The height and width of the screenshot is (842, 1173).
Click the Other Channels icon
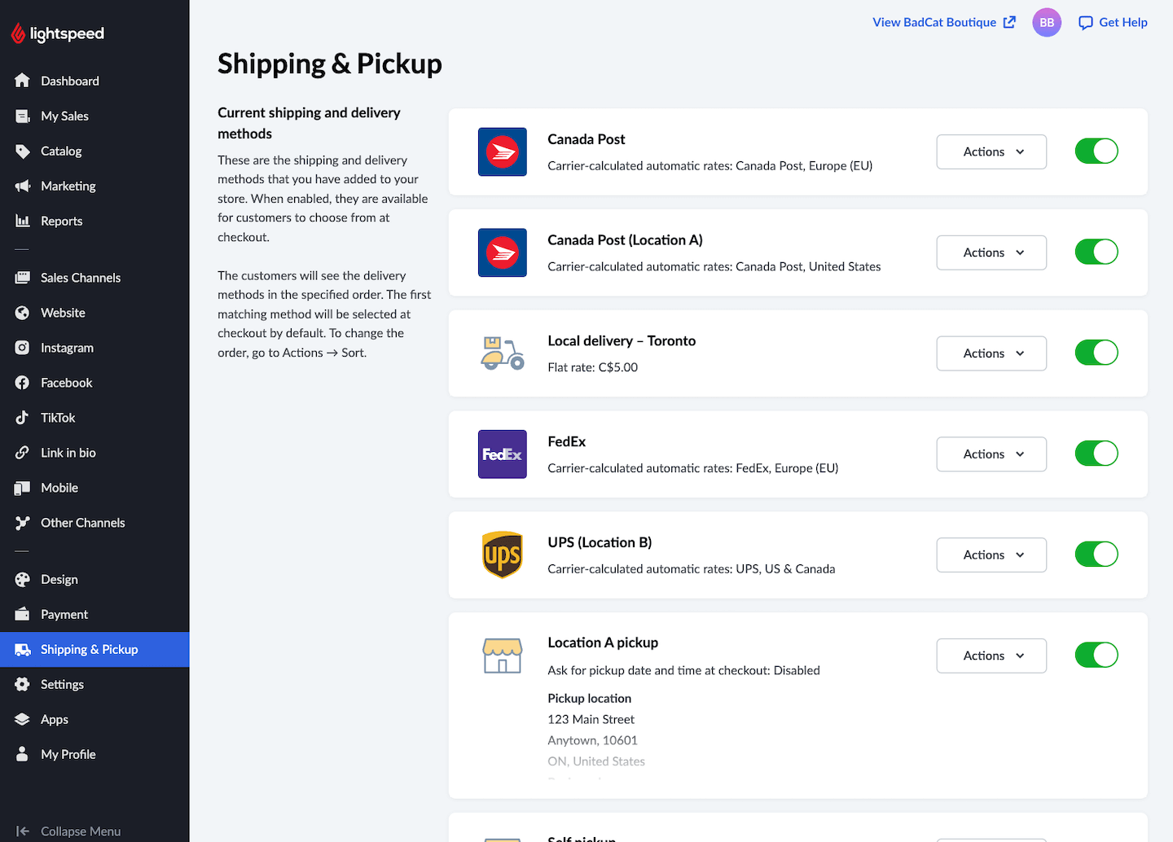22,523
